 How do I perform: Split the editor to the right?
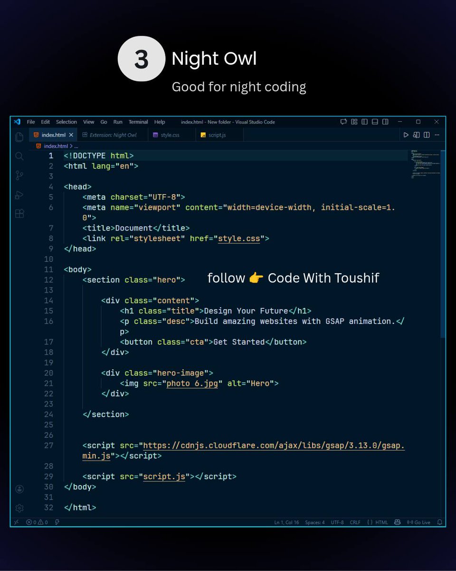click(x=427, y=135)
